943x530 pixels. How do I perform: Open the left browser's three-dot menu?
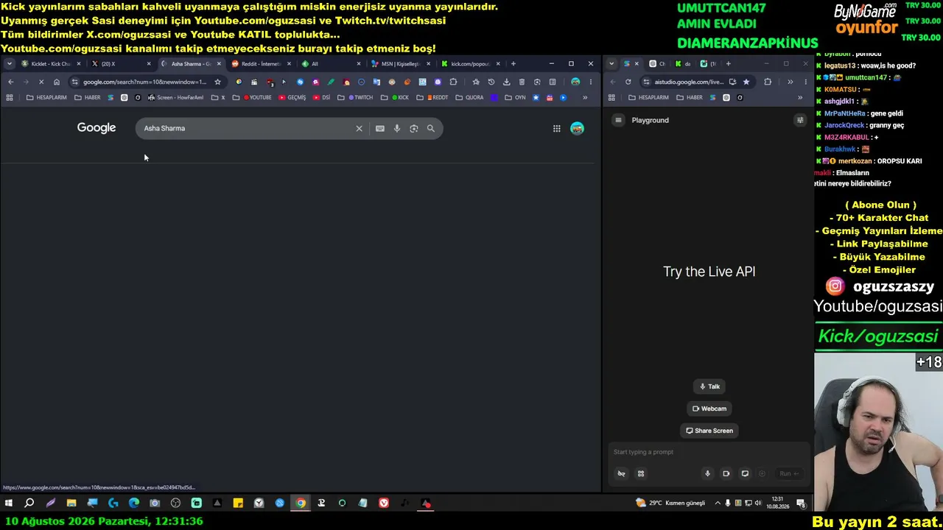pos(590,82)
